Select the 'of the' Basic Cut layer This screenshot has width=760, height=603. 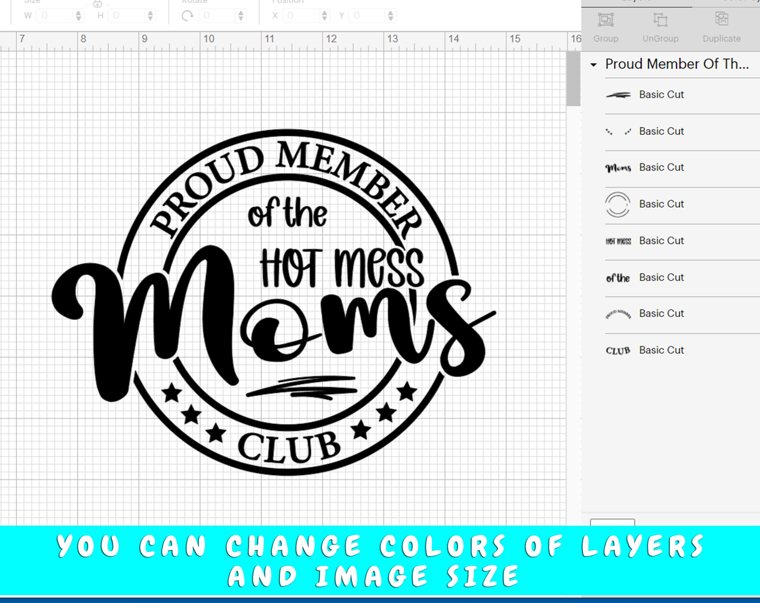pyautogui.click(x=662, y=277)
